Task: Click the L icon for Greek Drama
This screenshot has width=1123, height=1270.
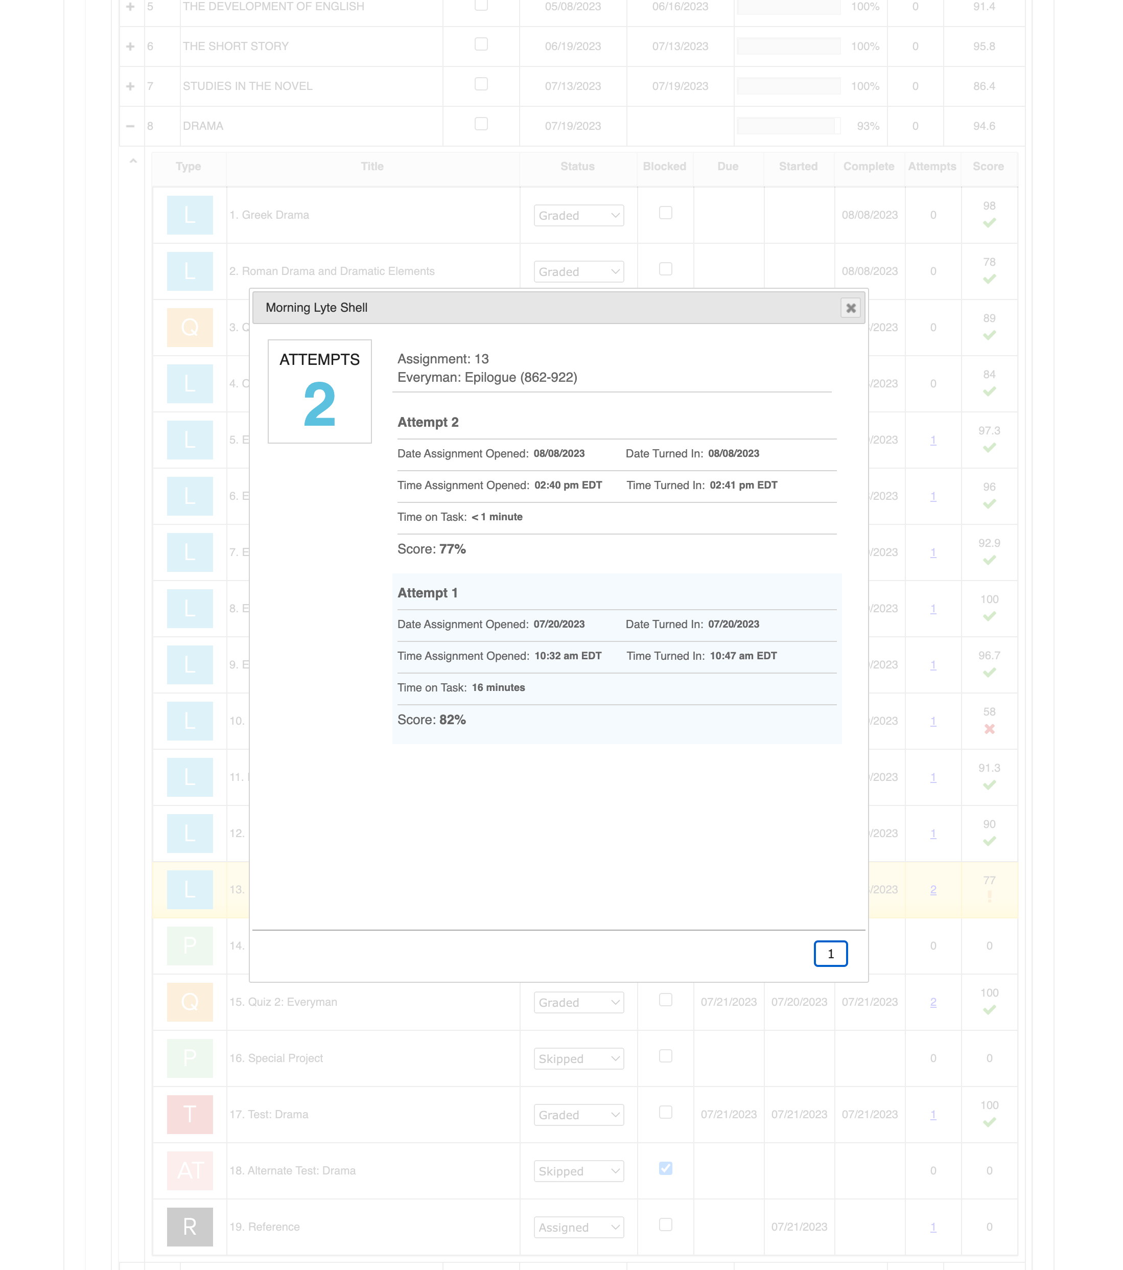Action: tap(190, 215)
